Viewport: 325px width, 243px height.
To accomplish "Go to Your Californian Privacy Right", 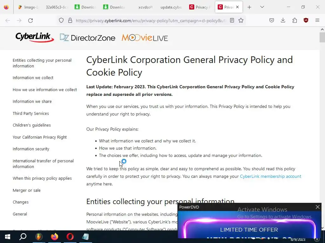I will [40, 137].
